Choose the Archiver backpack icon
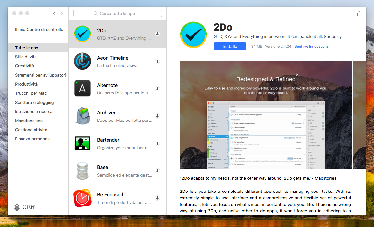This screenshot has width=374, height=227. tap(82, 116)
